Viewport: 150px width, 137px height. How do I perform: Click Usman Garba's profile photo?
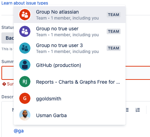coord(25,115)
